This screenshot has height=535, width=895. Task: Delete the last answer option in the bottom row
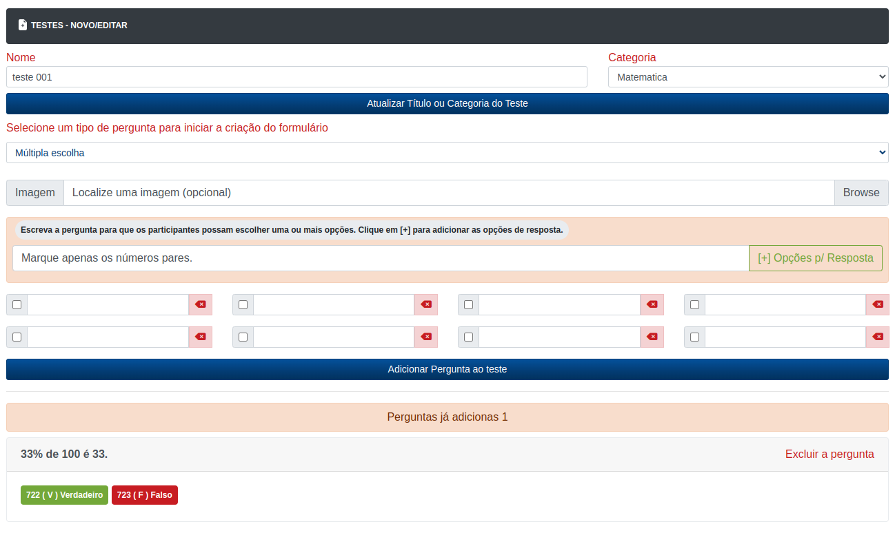pyautogui.click(x=877, y=337)
